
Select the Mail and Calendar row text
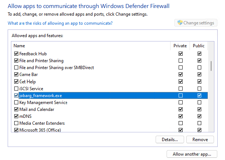(x=37, y=109)
